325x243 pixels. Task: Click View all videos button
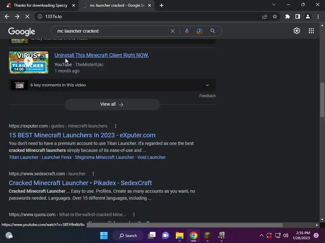(112, 104)
